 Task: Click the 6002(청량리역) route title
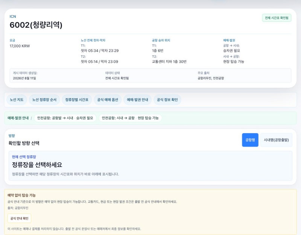tap(36, 25)
